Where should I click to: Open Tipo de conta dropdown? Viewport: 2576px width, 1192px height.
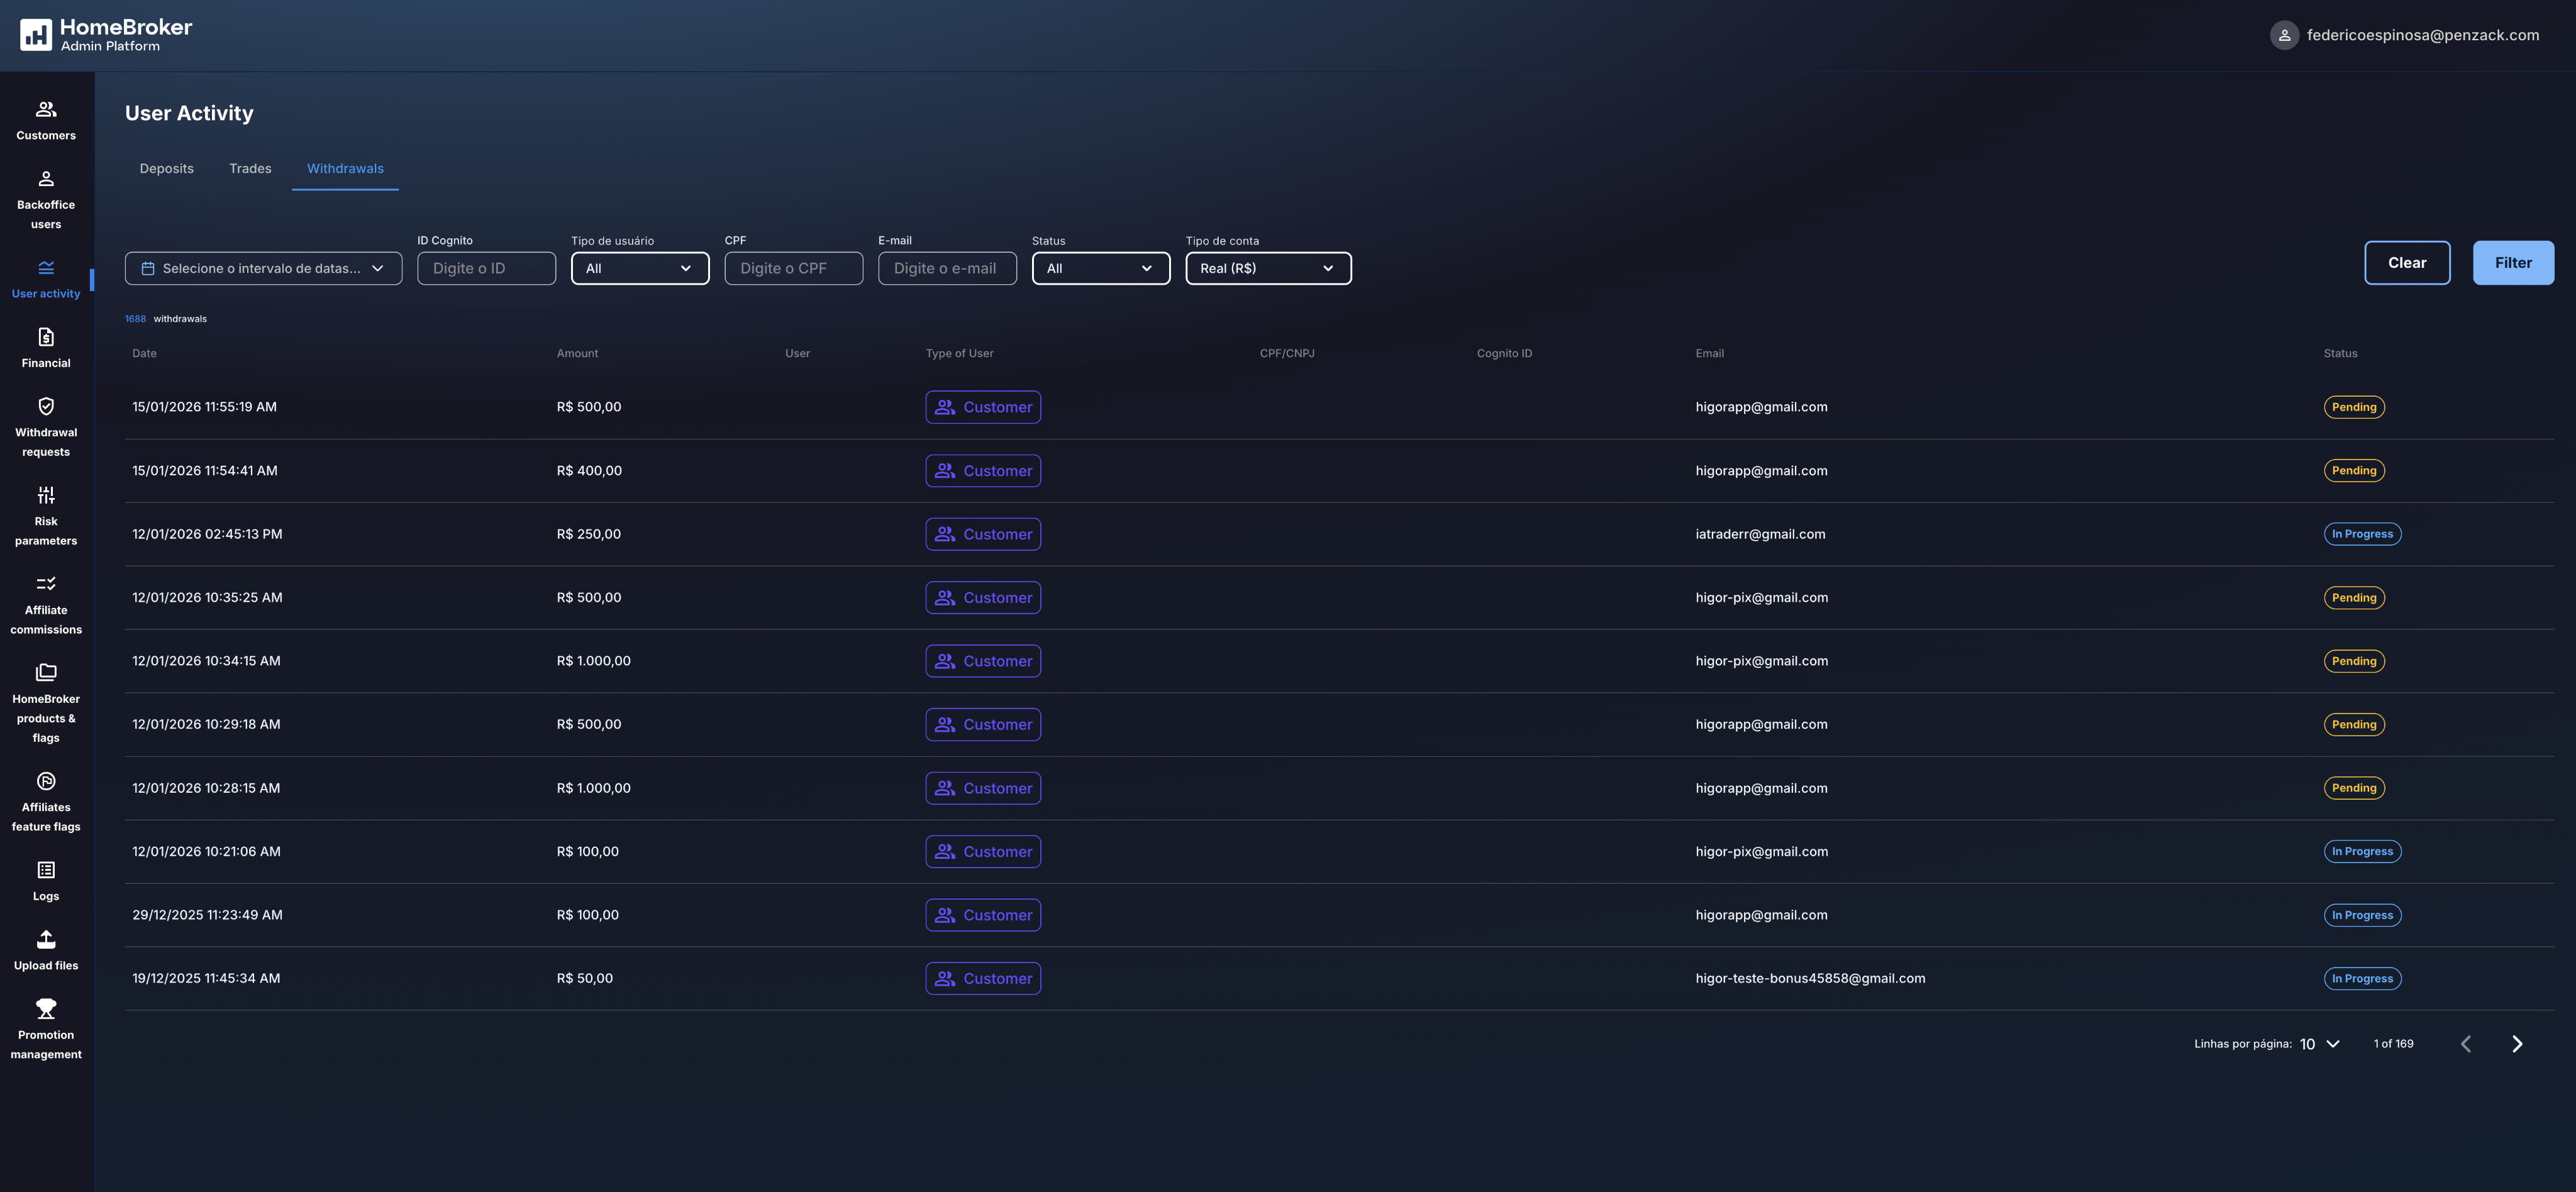[1267, 268]
